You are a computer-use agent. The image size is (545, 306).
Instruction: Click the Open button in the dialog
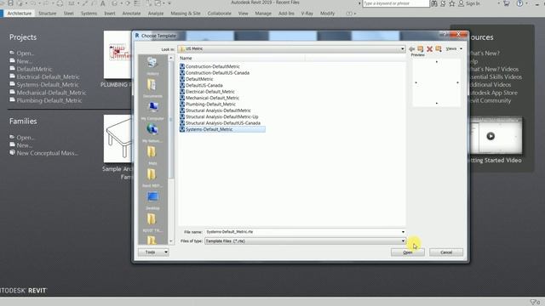point(407,252)
